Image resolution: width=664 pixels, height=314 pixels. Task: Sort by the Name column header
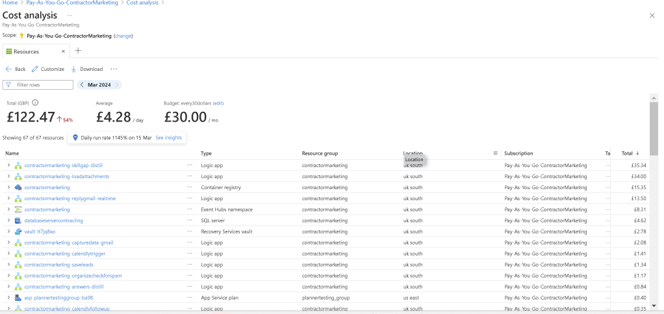point(12,153)
